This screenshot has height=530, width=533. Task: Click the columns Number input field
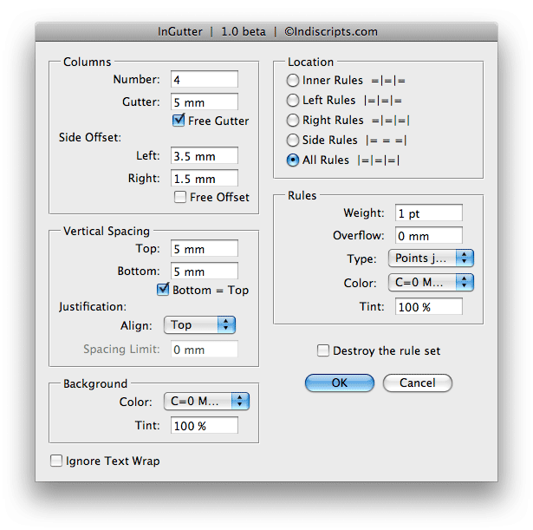coord(204,80)
